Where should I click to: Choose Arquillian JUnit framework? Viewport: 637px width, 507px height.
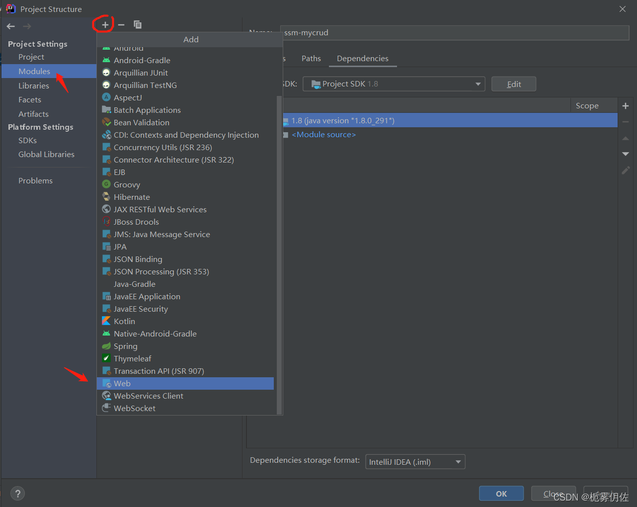pyautogui.click(x=185, y=73)
